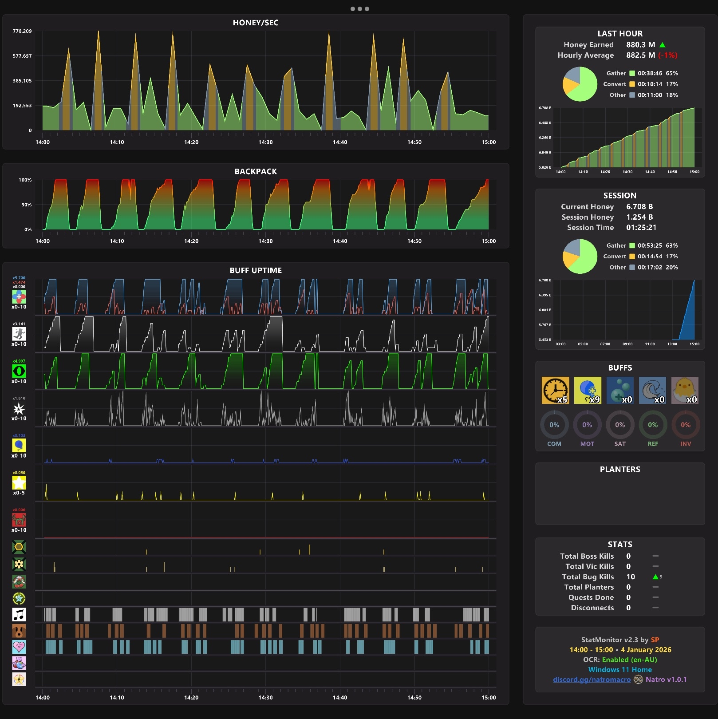Click the chick buff icon at right
Image resolution: width=718 pixels, height=719 pixels.
tap(685, 390)
